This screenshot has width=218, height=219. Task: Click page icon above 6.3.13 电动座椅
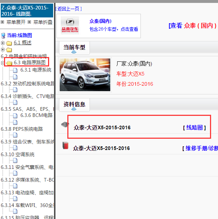coord(15,186)
